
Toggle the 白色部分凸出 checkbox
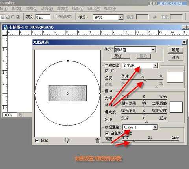coord(107,133)
